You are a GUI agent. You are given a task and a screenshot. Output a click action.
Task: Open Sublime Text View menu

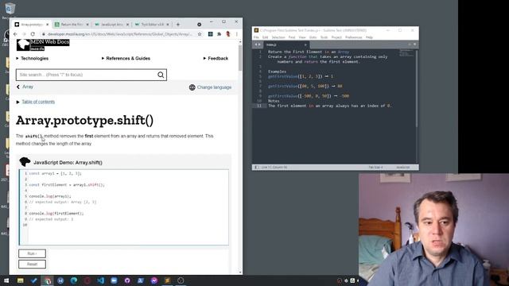[302, 37]
